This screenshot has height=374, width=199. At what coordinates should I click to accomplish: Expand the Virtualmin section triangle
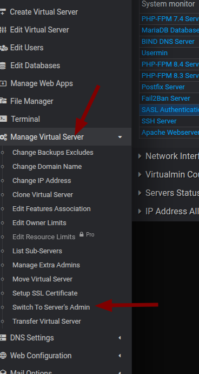[140, 174]
